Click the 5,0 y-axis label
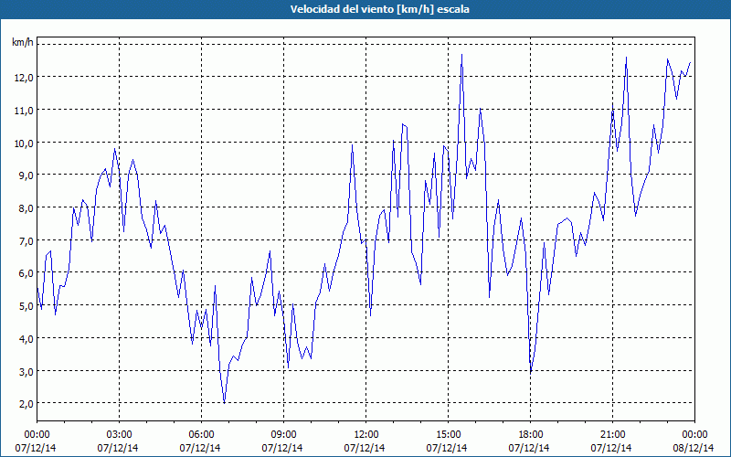731x457 pixels. (26, 306)
